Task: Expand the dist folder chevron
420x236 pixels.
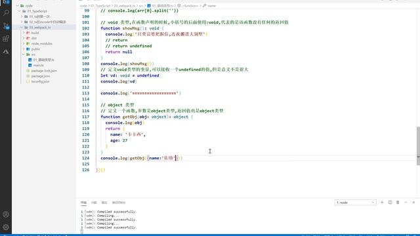Action: point(24,38)
